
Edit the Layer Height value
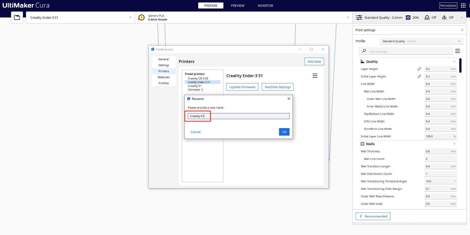pos(441,69)
